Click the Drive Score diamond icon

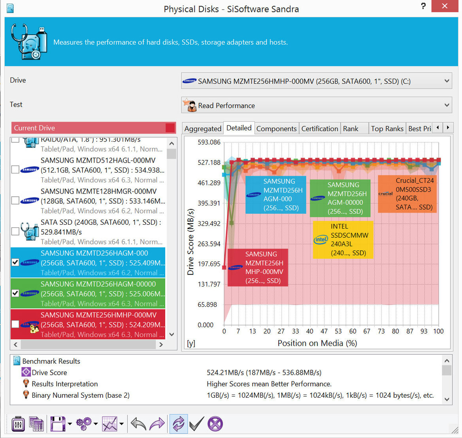coord(26,372)
